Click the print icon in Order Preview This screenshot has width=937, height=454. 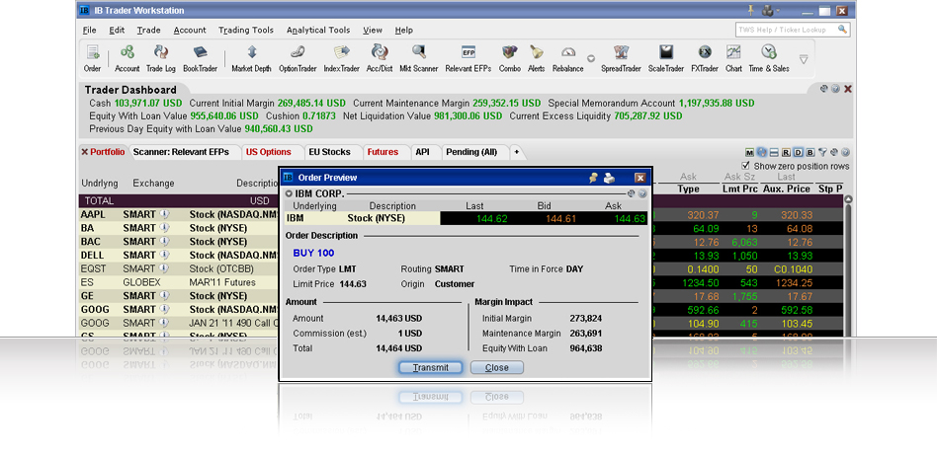tap(609, 178)
